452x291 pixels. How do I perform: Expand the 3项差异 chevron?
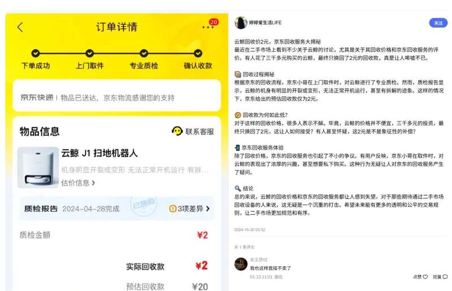point(208,209)
